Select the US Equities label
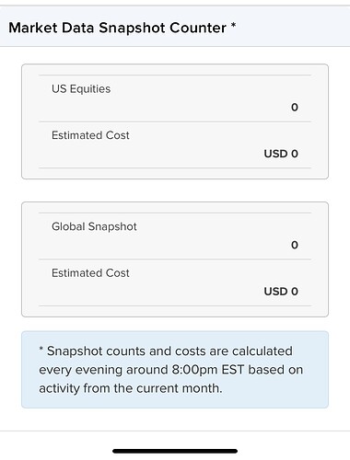350x460 pixels. click(x=81, y=89)
